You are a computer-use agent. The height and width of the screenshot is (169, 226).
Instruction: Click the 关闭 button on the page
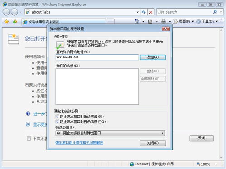click(202, 138)
